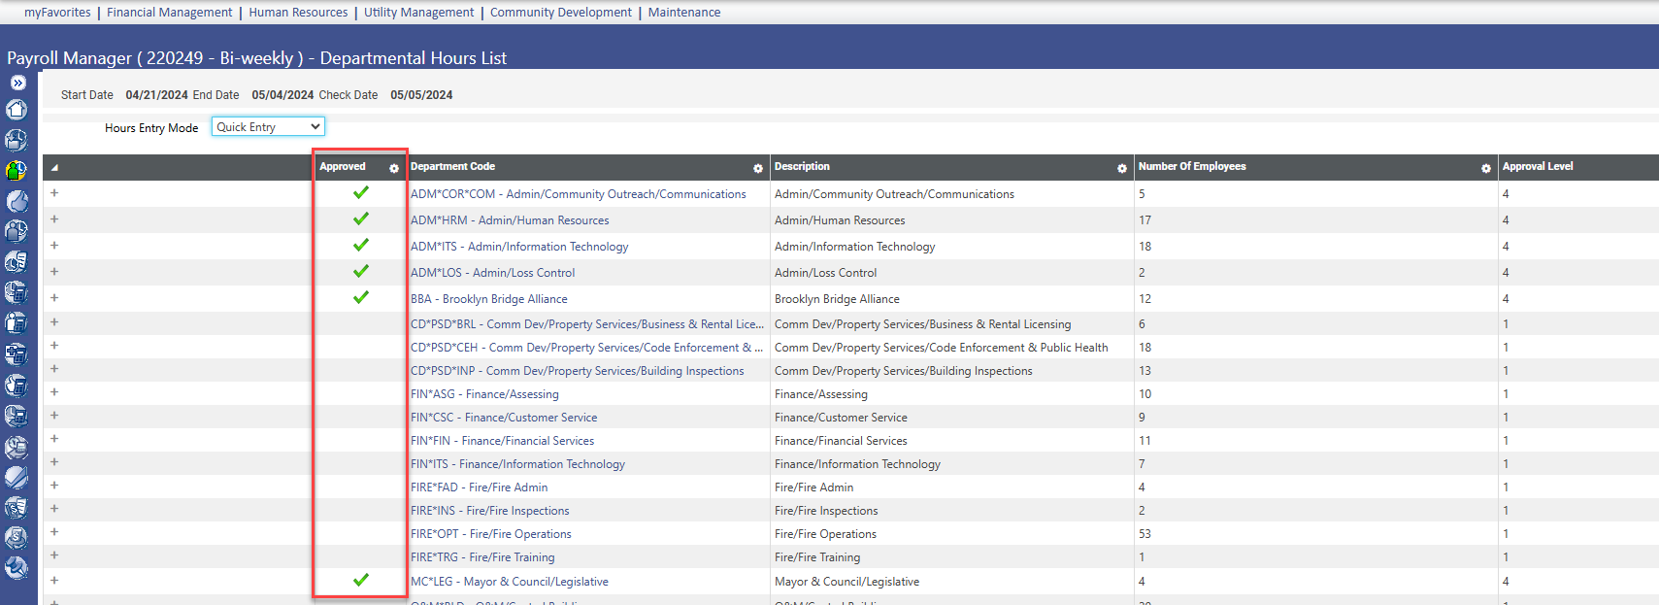
Task: Open the Utility Management menu
Action: [419, 13]
